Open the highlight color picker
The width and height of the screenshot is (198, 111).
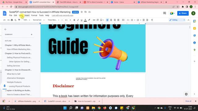(89, 20)
